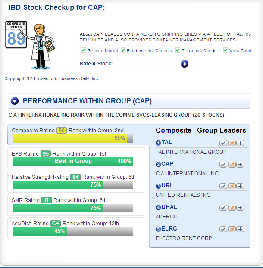Viewport: 263px width, 268px height.
Task: Select the Composite Rating tab
Action: click(78, 135)
